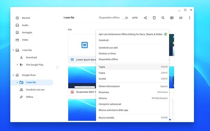Click the trash delete icon in toolbar

154,18
